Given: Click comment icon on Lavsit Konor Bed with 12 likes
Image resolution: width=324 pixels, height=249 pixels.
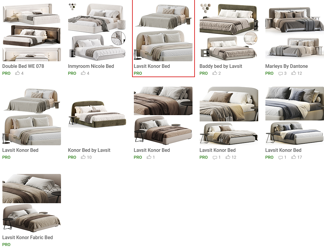Looking at the screenshot, I should coord(215,158).
